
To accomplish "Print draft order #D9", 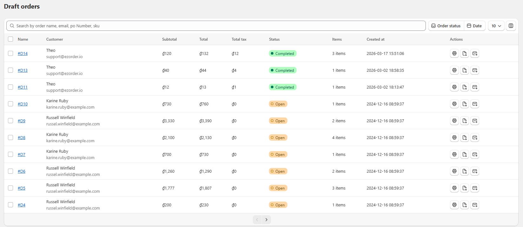I will [x=454, y=121].
